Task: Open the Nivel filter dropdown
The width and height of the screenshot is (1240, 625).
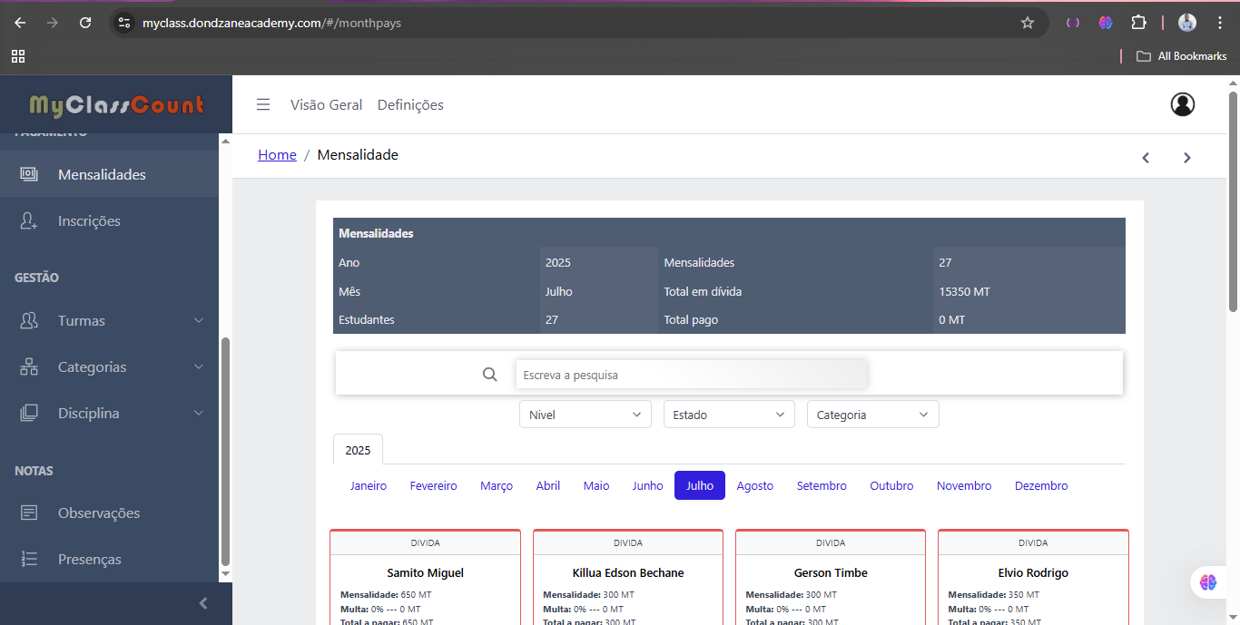Action: point(585,415)
